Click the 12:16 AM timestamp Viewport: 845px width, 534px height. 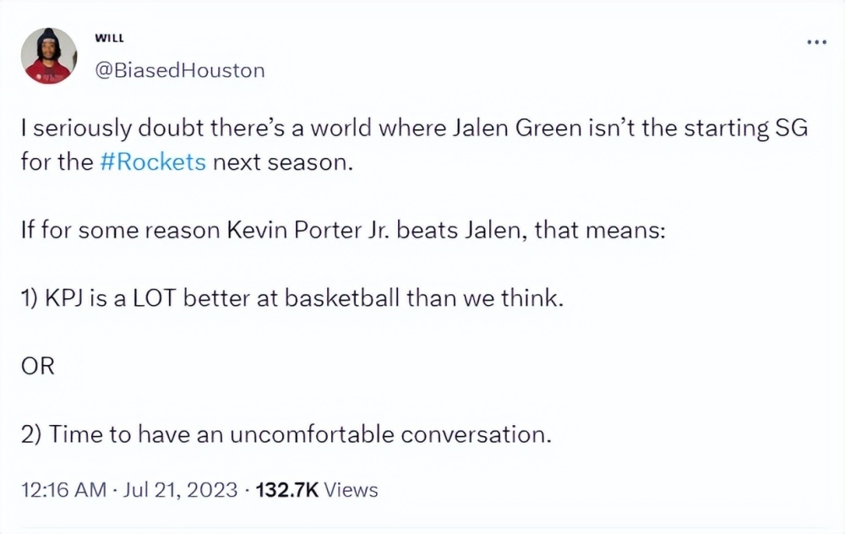click(63, 489)
